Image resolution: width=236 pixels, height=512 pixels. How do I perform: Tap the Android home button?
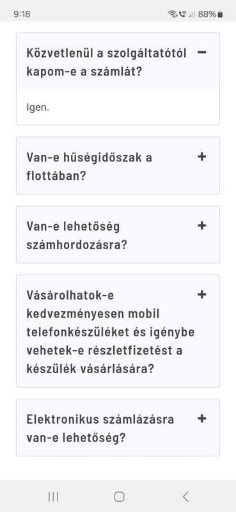[119, 497]
